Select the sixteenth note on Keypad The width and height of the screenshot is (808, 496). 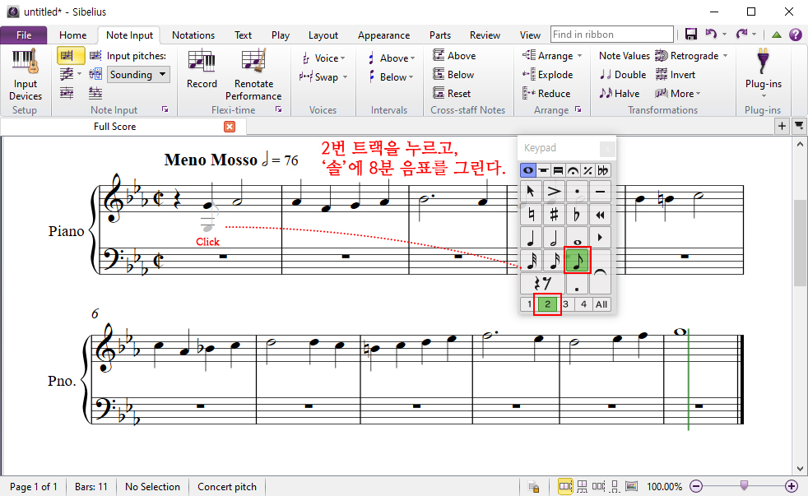(554, 260)
